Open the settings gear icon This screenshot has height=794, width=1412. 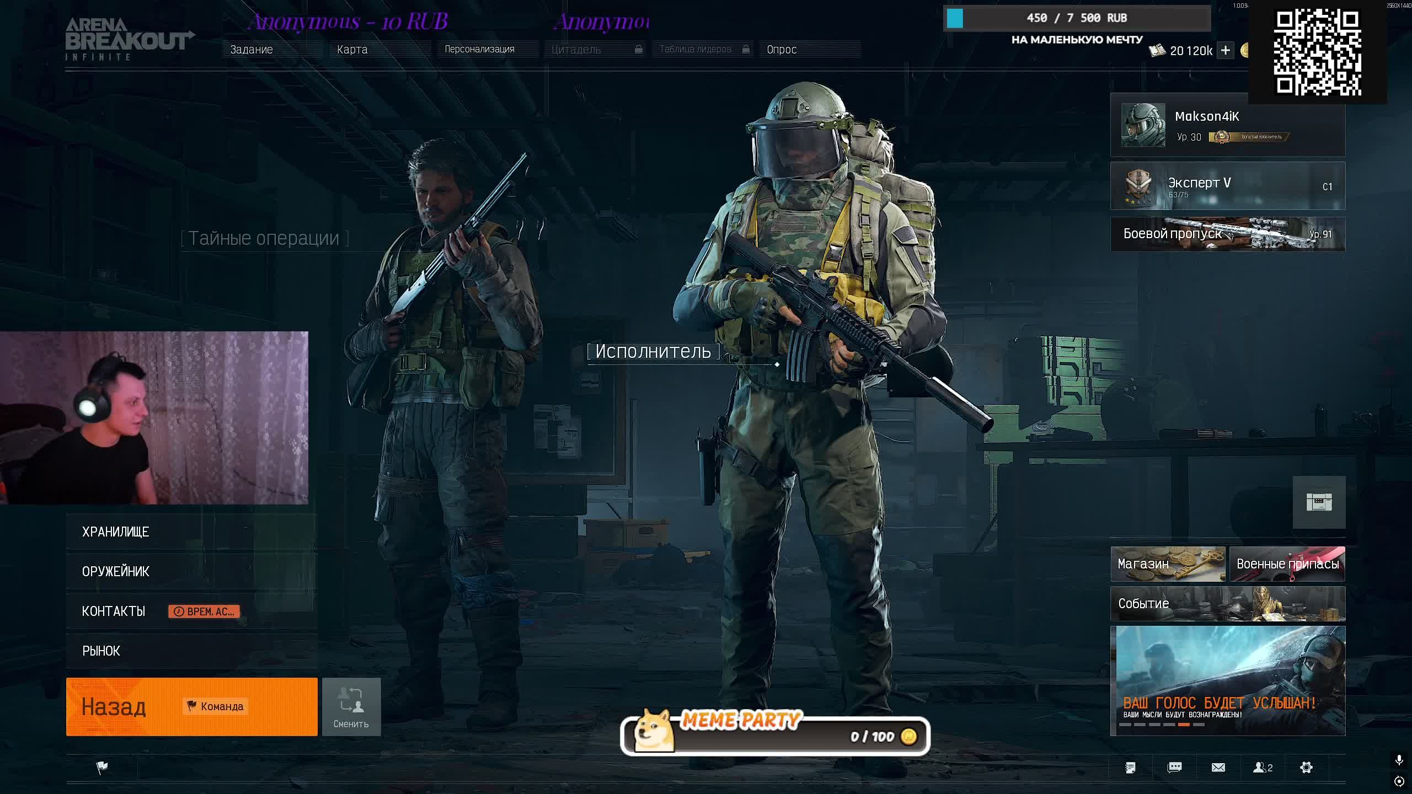pos(1306,768)
